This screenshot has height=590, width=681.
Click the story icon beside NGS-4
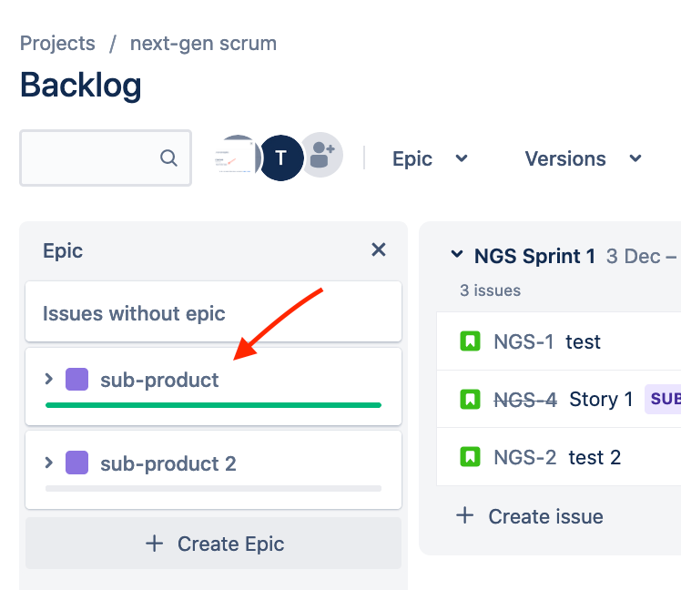click(470, 399)
